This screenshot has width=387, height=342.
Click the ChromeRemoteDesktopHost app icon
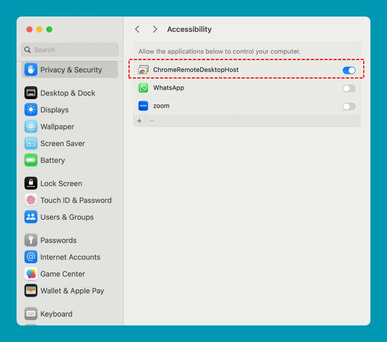coord(143,70)
